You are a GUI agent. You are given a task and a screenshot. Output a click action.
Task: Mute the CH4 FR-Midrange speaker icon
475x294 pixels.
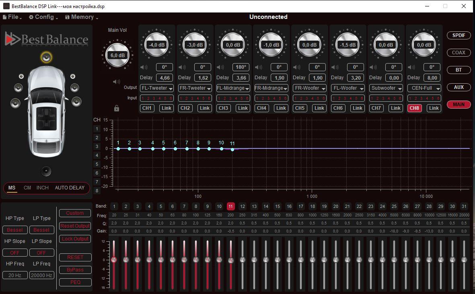coord(258,67)
